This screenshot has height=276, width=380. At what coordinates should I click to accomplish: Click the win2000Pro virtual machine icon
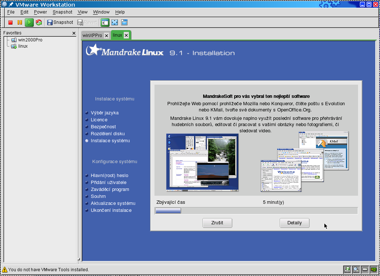point(14,40)
